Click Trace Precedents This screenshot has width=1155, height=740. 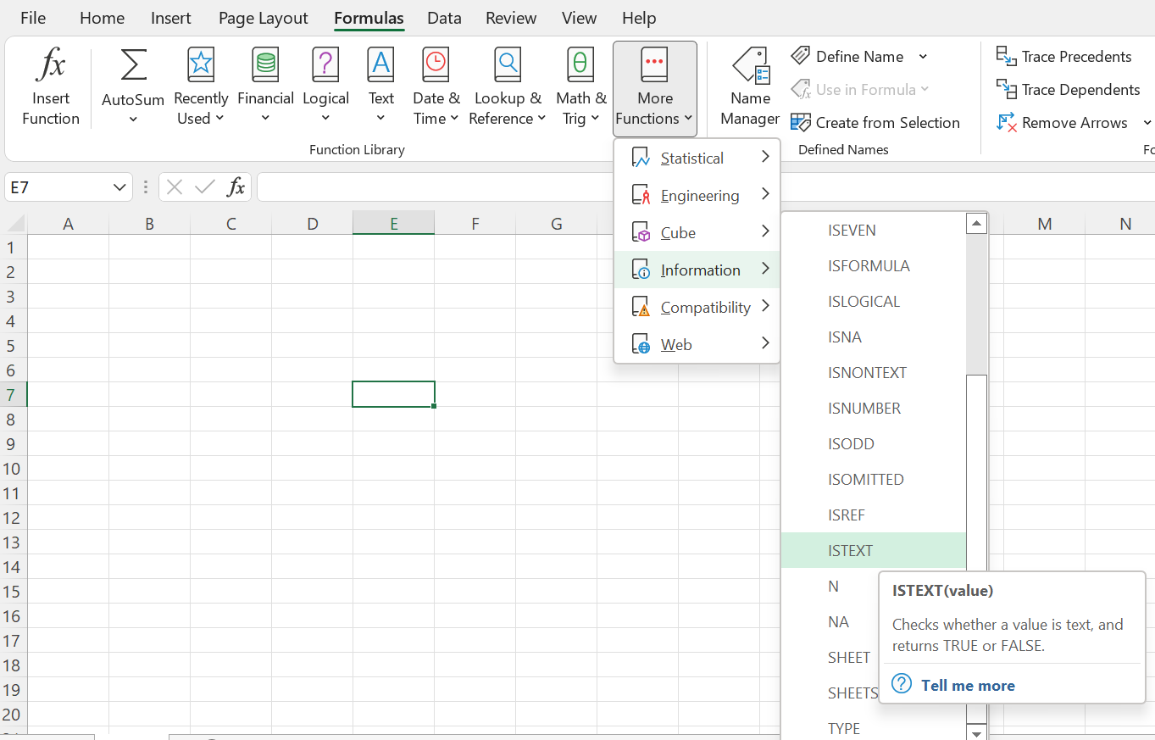coord(1064,57)
